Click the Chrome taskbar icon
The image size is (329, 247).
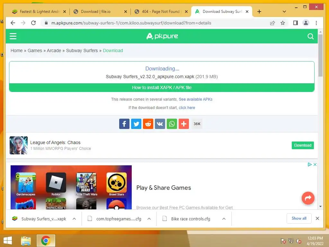pyautogui.click(x=46, y=241)
